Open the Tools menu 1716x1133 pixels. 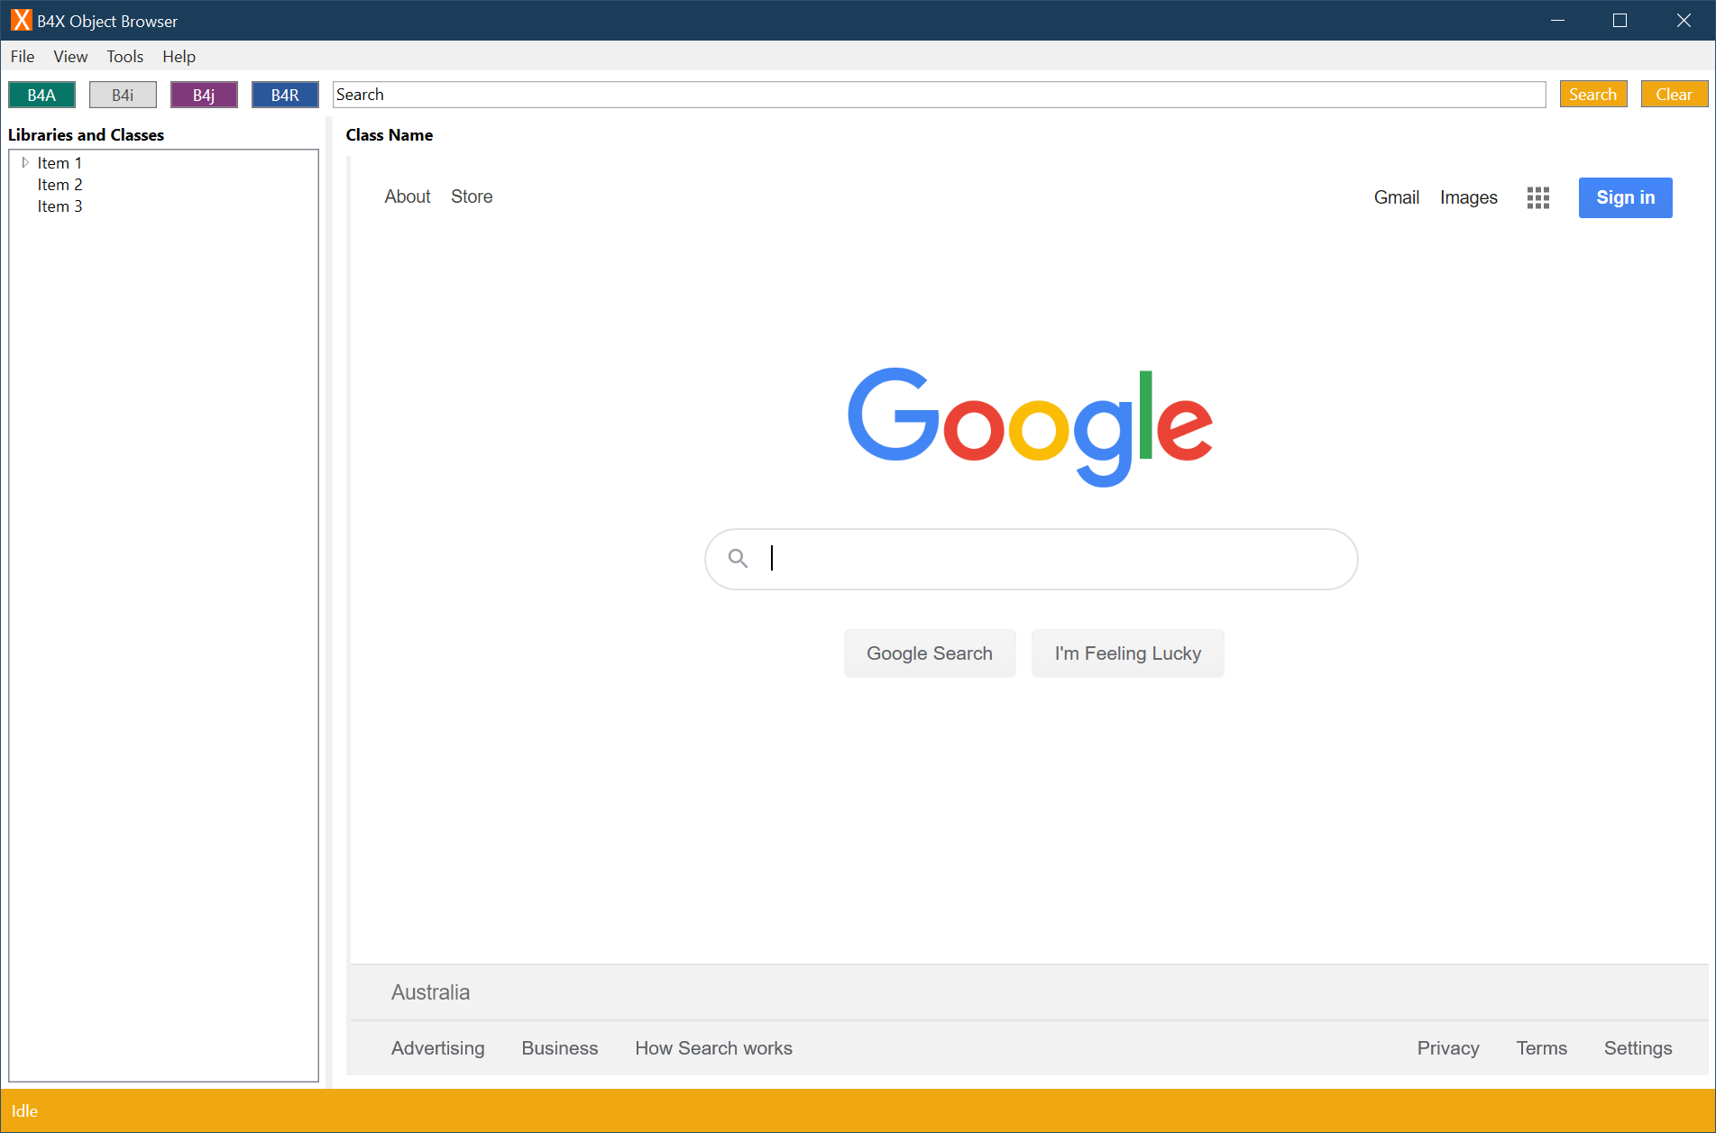pyautogui.click(x=125, y=56)
